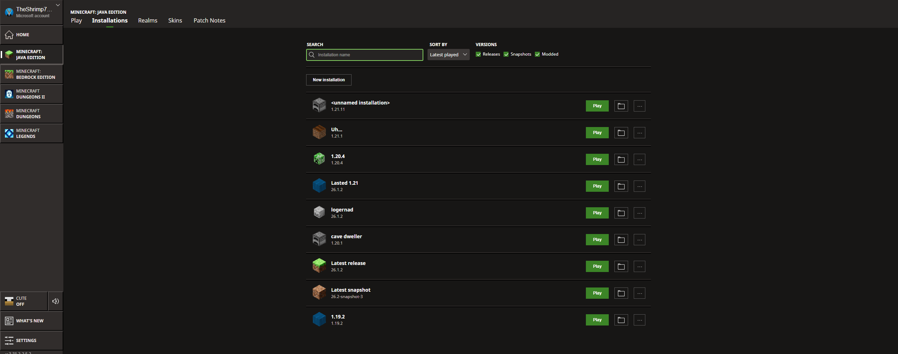Screen dimensions: 898x354
Task: Switch to the Skins tab
Action: [x=175, y=20]
